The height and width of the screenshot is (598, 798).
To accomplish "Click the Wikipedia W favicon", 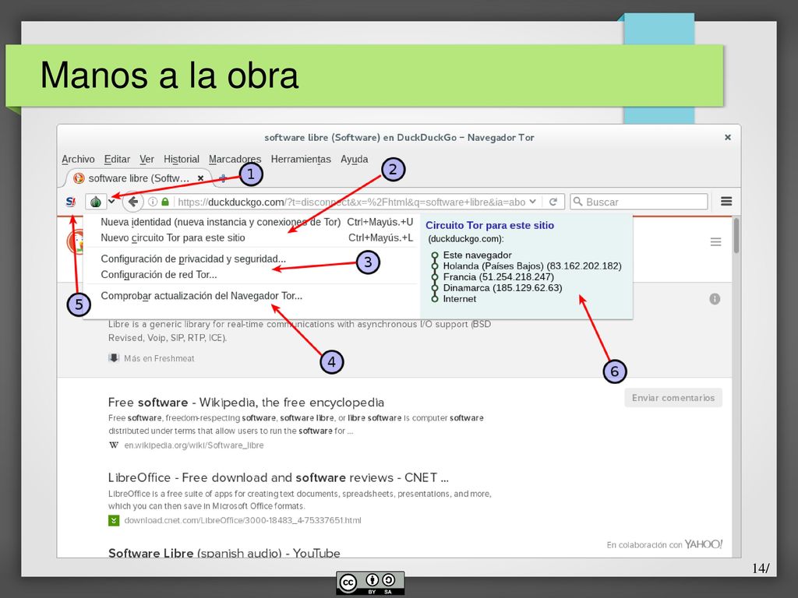I will pyautogui.click(x=114, y=445).
